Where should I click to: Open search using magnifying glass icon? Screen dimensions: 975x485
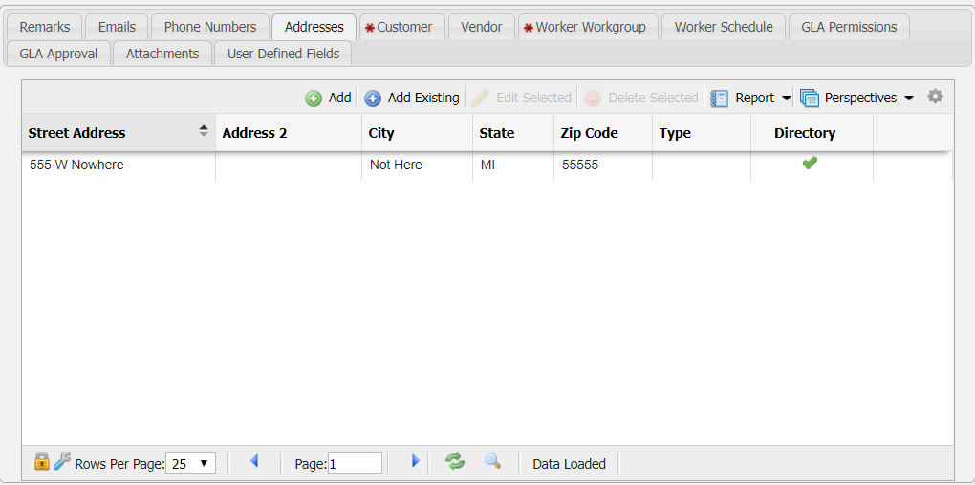click(492, 462)
